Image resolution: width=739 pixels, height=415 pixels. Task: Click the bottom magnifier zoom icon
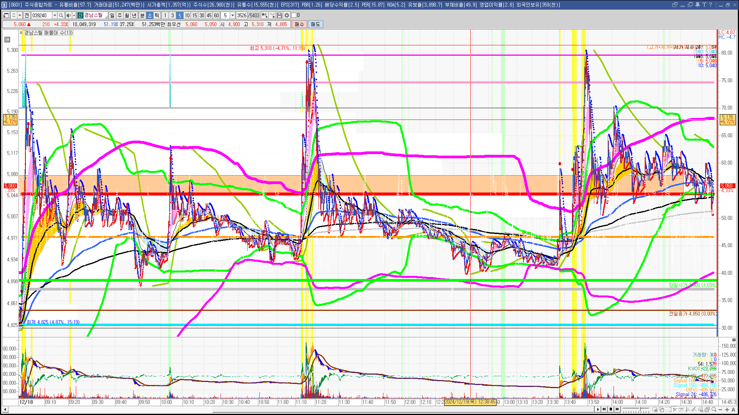(x=714, y=409)
